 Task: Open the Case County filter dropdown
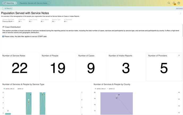31,21
